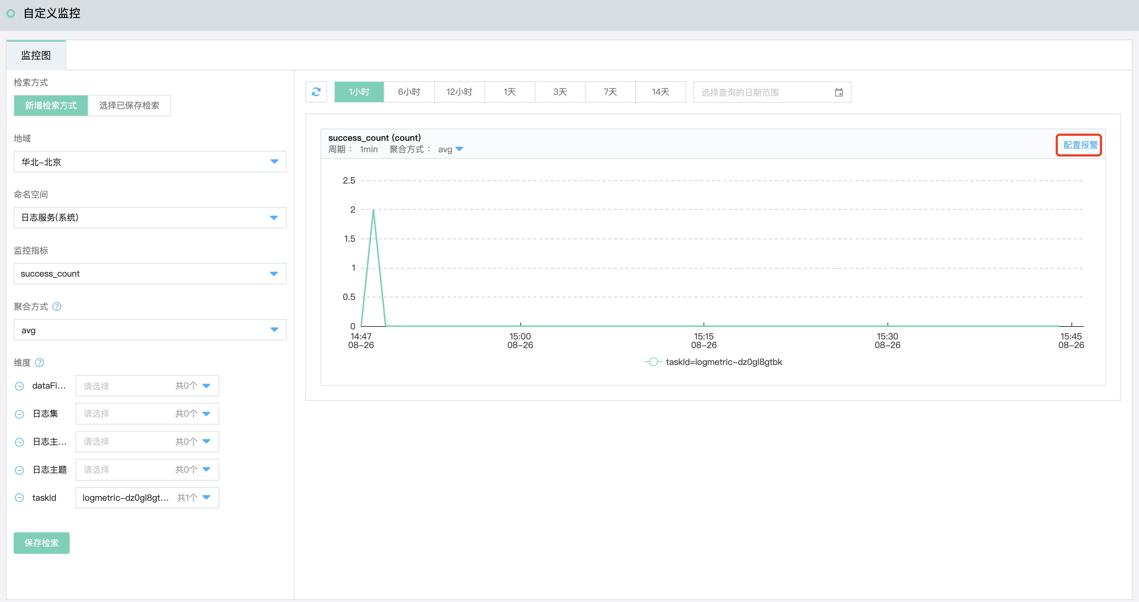Click the refresh chart icon
This screenshot has width=1139, height=602.
(x=316, y=92)
